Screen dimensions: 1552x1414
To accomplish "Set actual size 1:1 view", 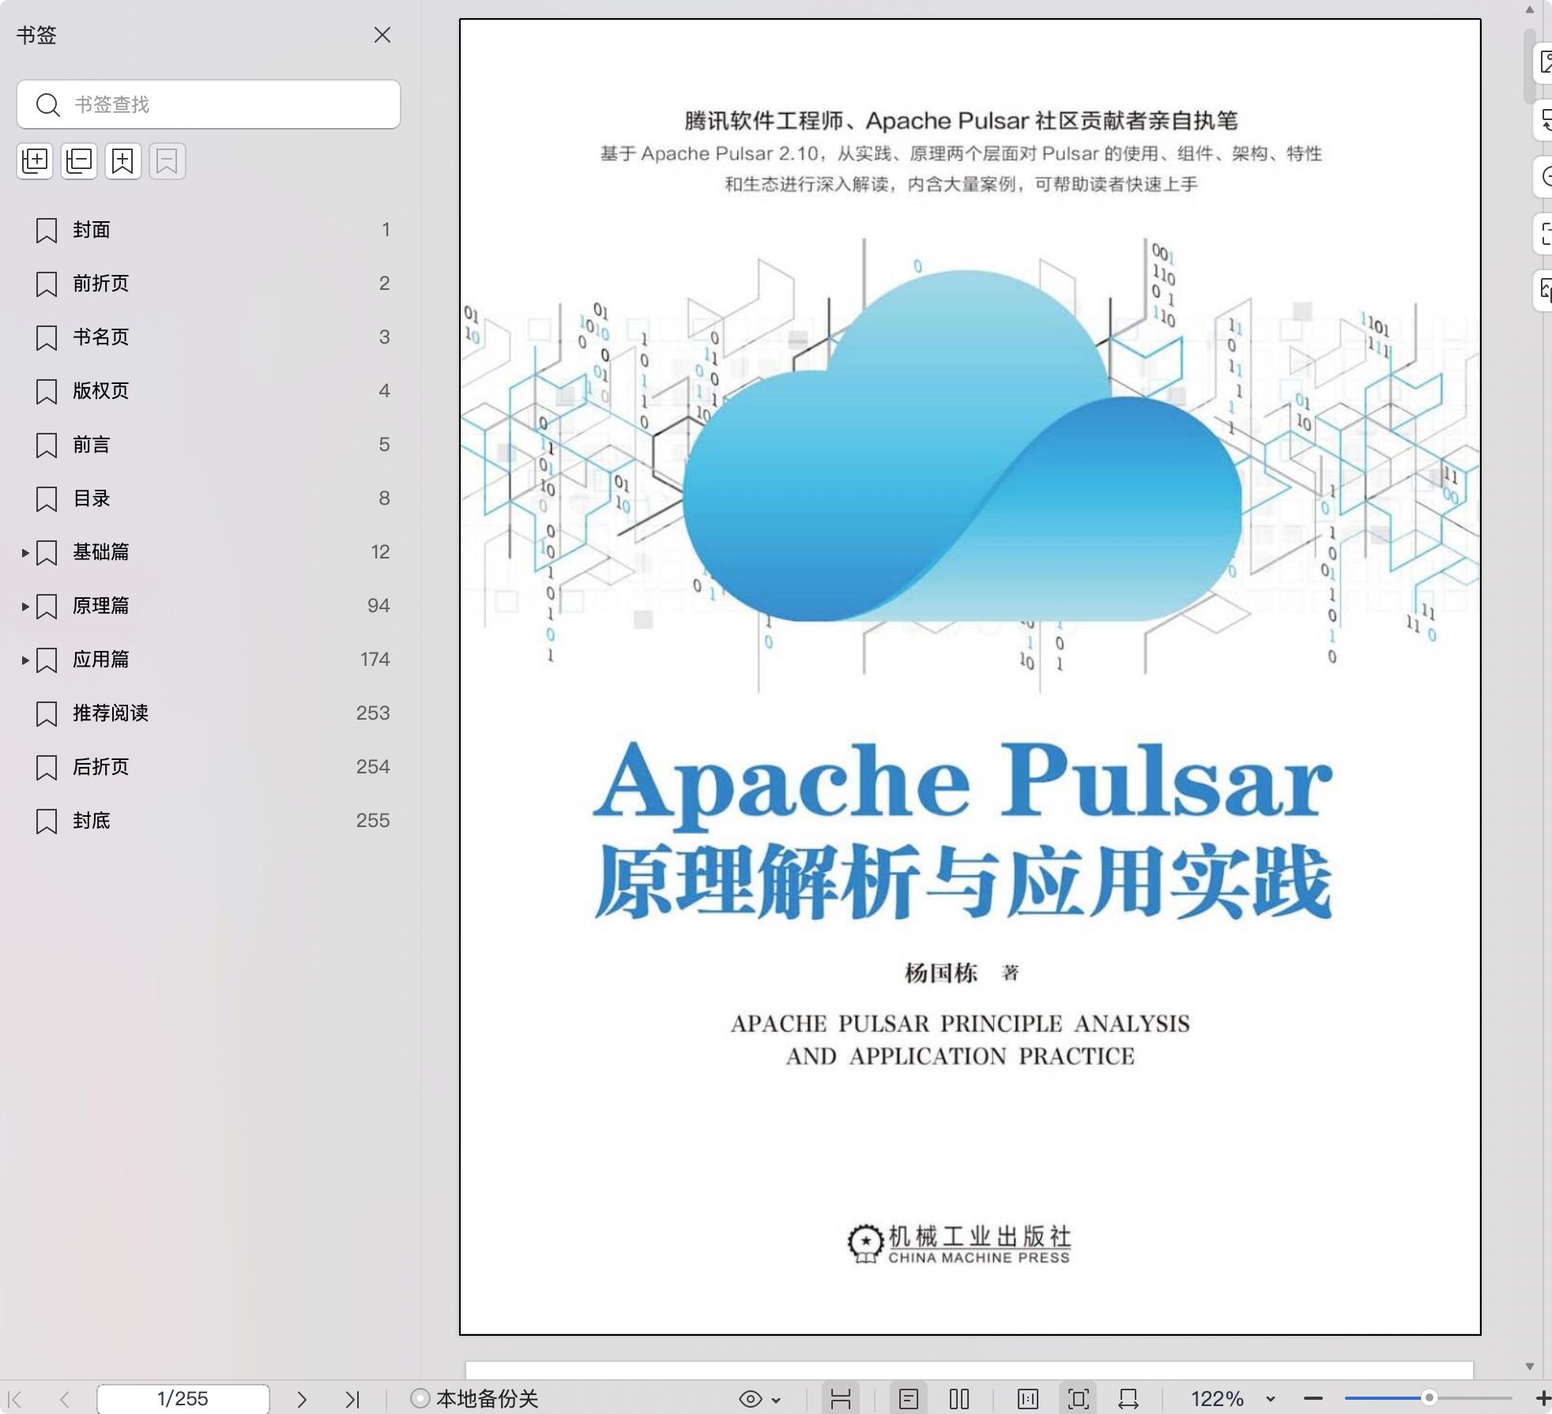I will click(x=1028, y=1399).
